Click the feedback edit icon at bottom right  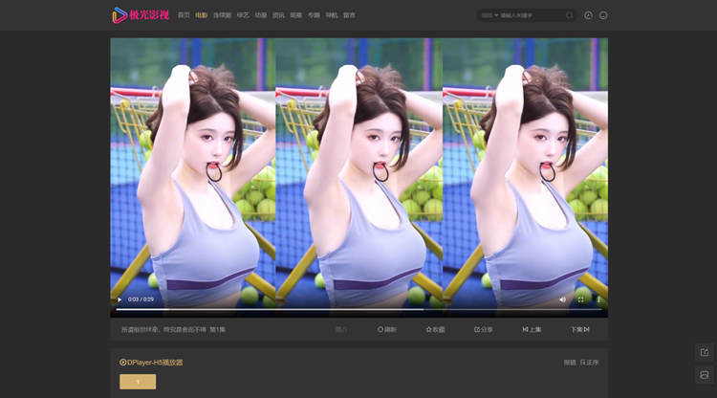coord(705,352)
